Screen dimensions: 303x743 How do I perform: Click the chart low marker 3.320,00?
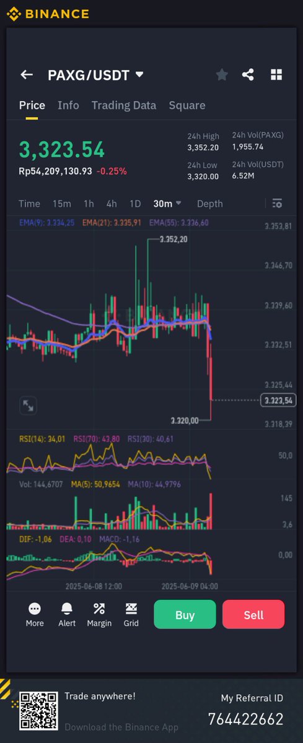click(x=185, y=420)
